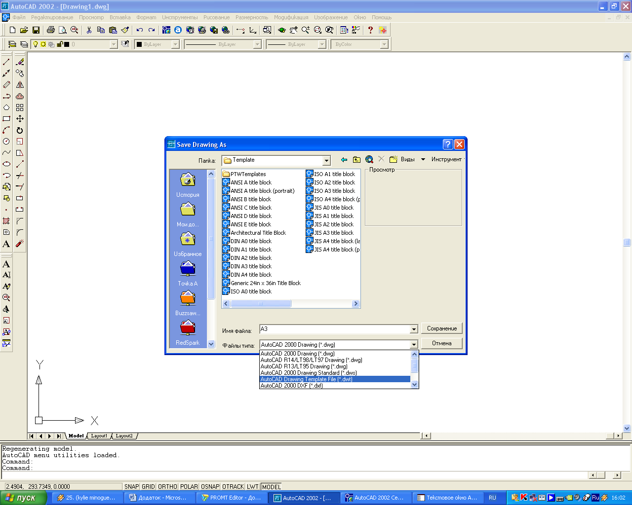Click the Undo arrow icon
This screenshot has width=632, height=505.
(140, 30)
